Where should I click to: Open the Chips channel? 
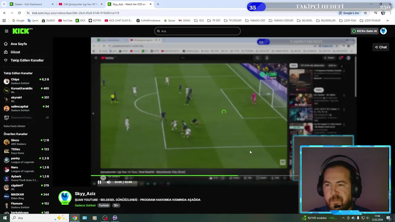(26, 81)
